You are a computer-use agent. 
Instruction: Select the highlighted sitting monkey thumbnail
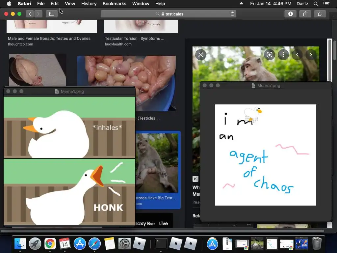click(x=157, y=163)
